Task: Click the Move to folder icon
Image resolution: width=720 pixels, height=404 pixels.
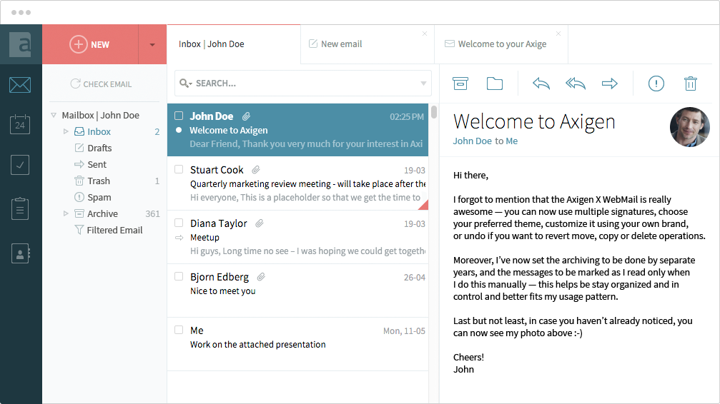Action: point(495,84)
